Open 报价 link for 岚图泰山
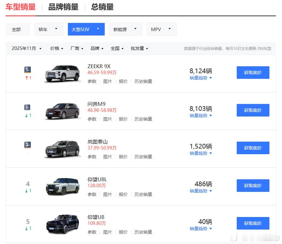This screenshot has width=282, height=244. [123, 157]
